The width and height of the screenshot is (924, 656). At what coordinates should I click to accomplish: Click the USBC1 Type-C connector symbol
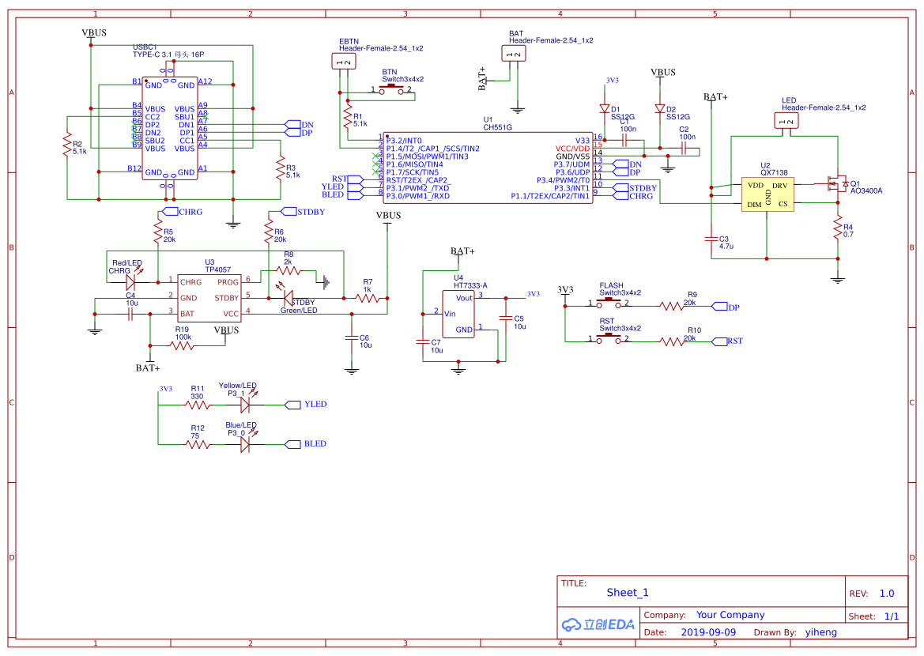[x=170, y=128]
